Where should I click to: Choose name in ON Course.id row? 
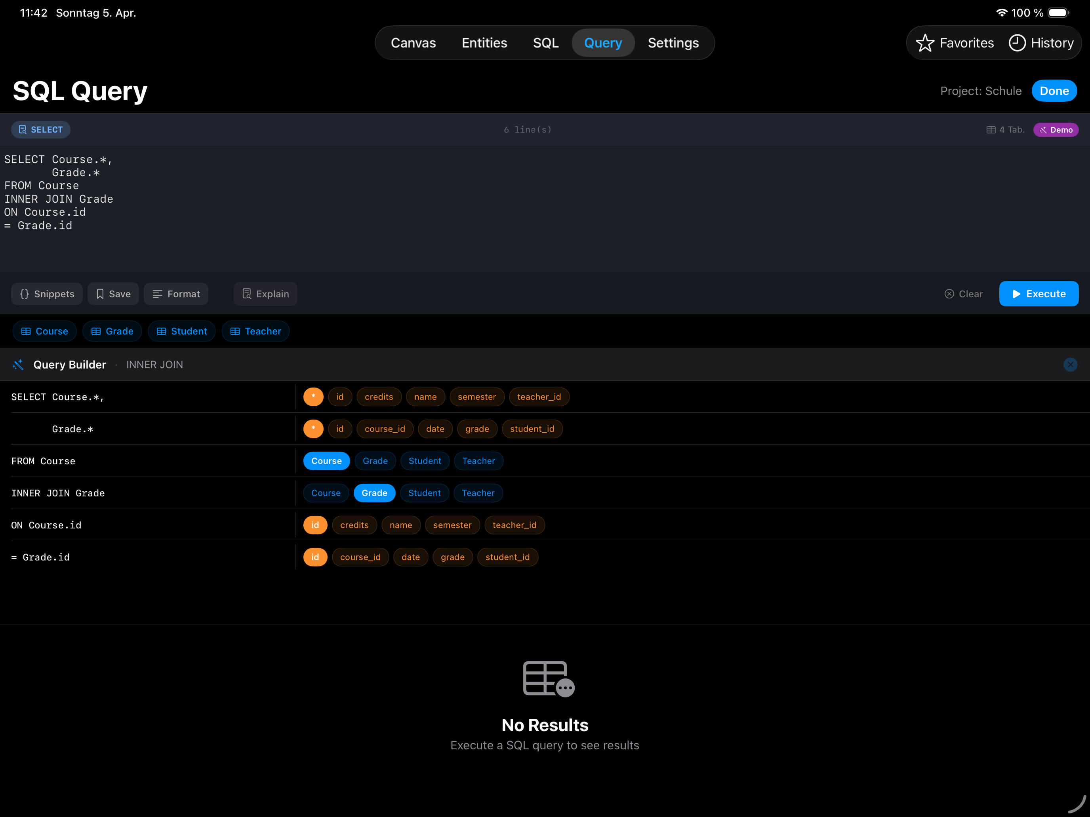tap(400, 525)
